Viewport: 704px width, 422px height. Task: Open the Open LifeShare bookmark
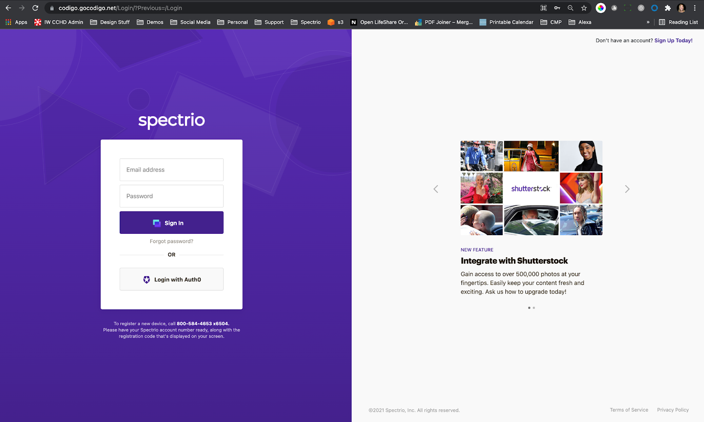379,22
